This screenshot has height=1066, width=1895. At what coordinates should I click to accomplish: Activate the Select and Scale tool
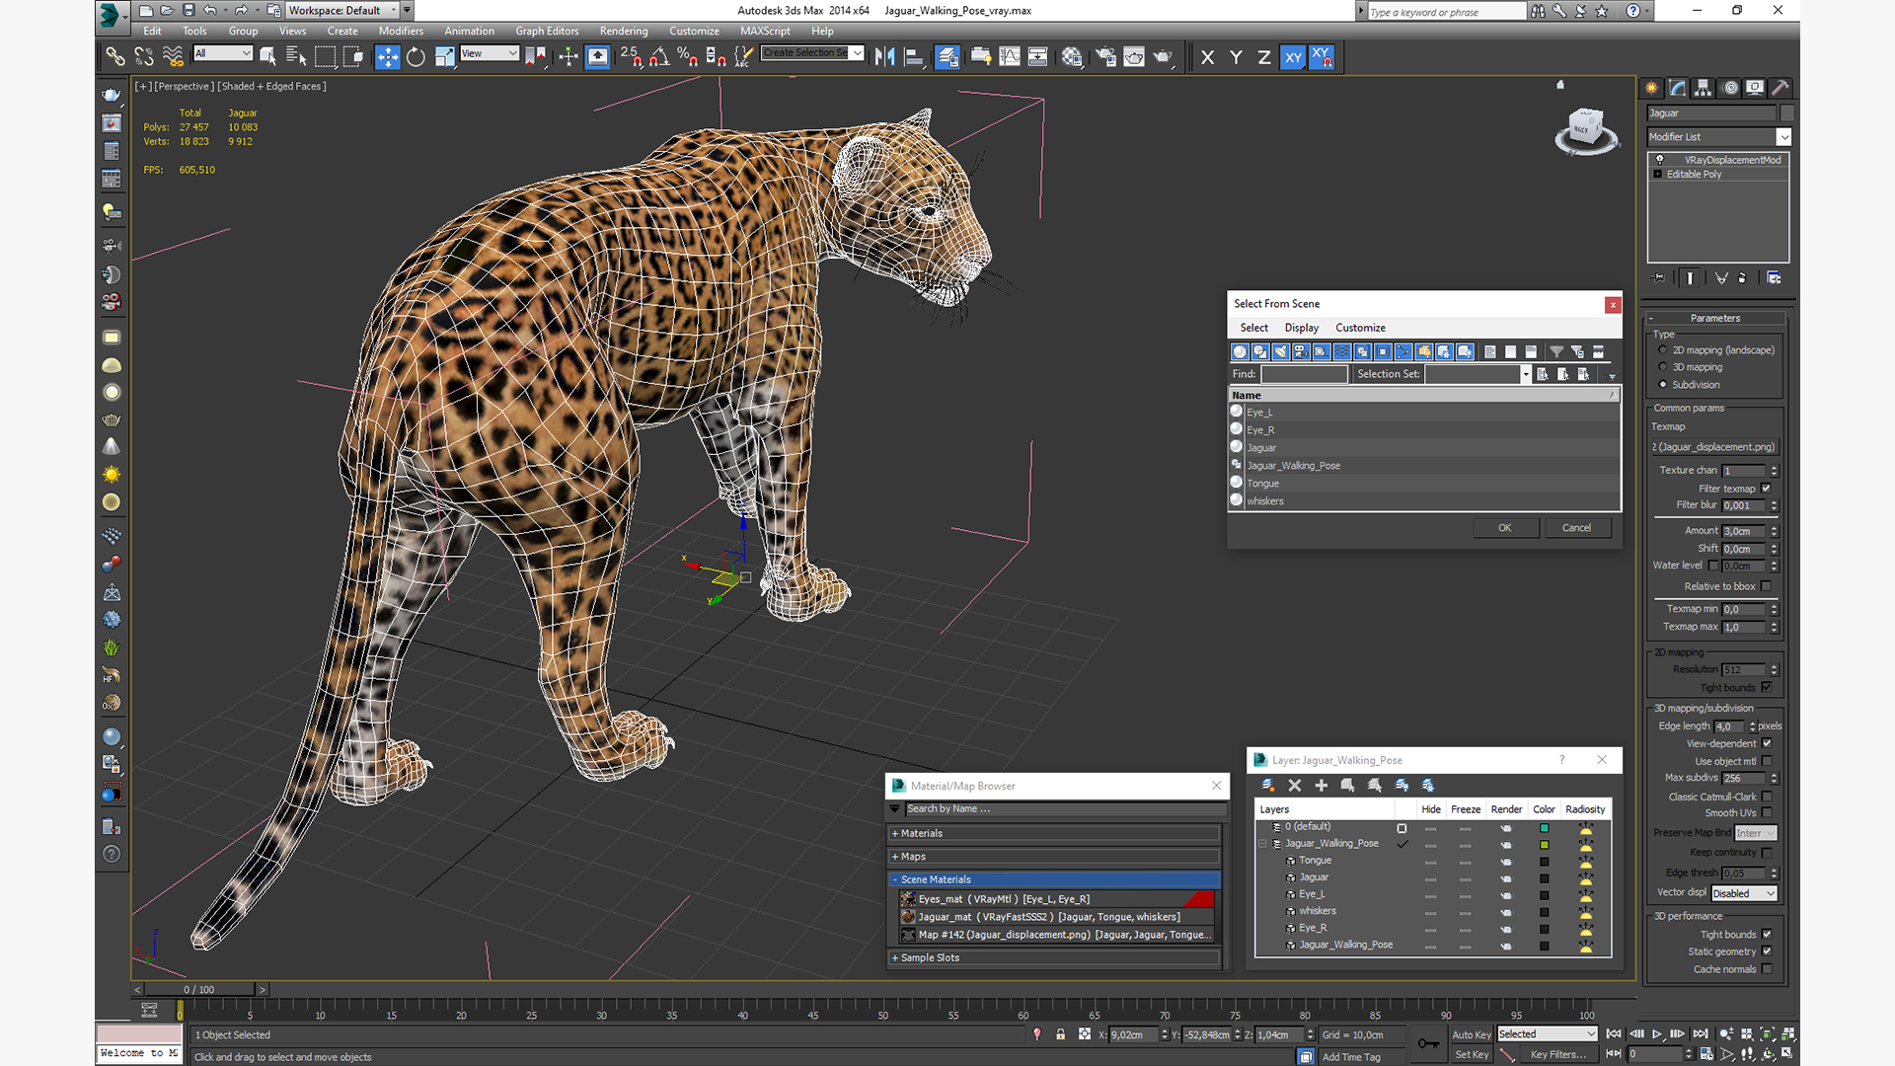point(445,57)
